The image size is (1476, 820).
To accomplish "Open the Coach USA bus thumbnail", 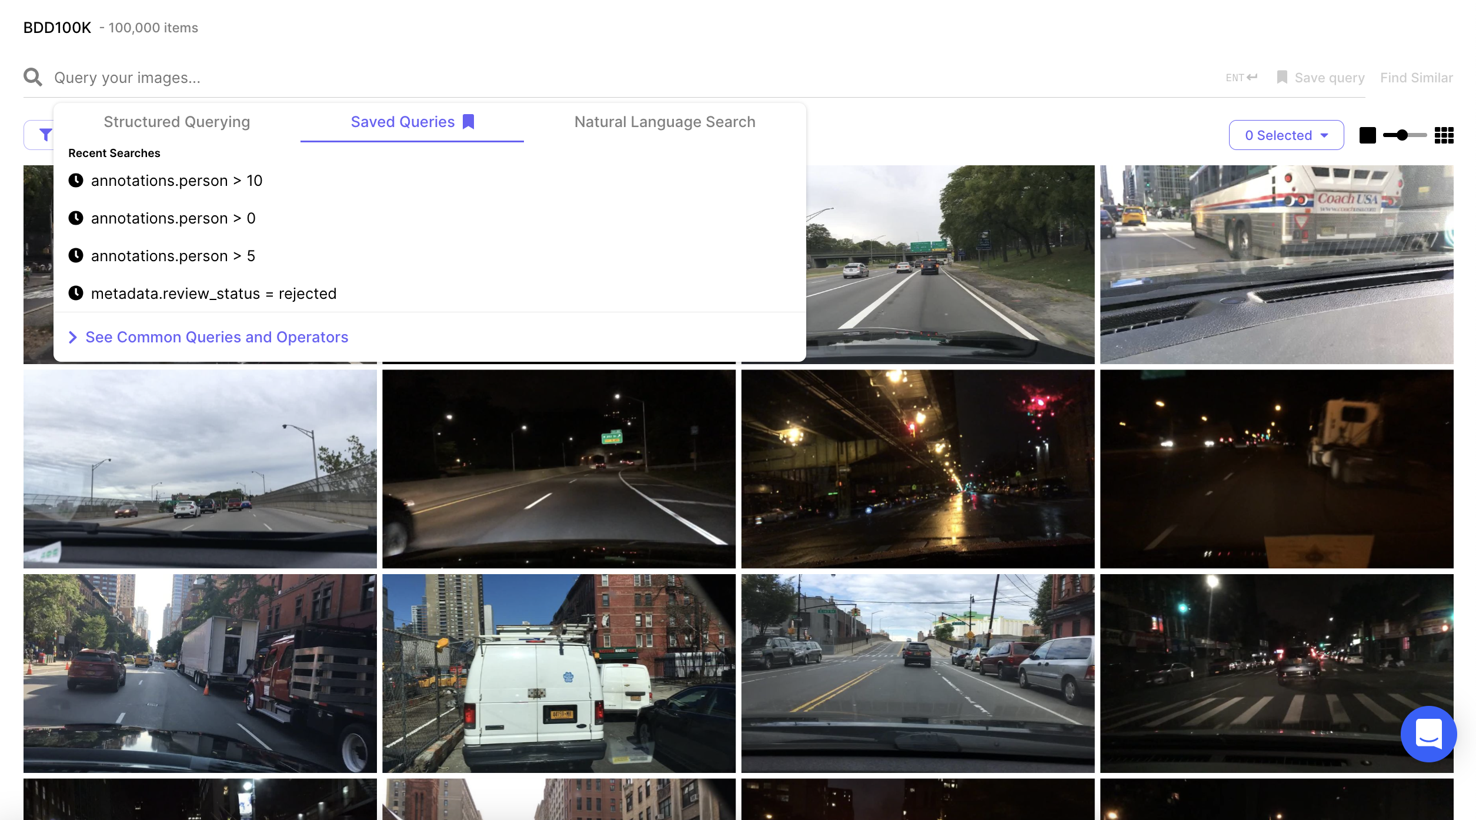I will (1276, 264).
